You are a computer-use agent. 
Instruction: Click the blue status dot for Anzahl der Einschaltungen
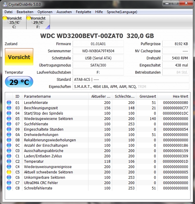(9, 145)
